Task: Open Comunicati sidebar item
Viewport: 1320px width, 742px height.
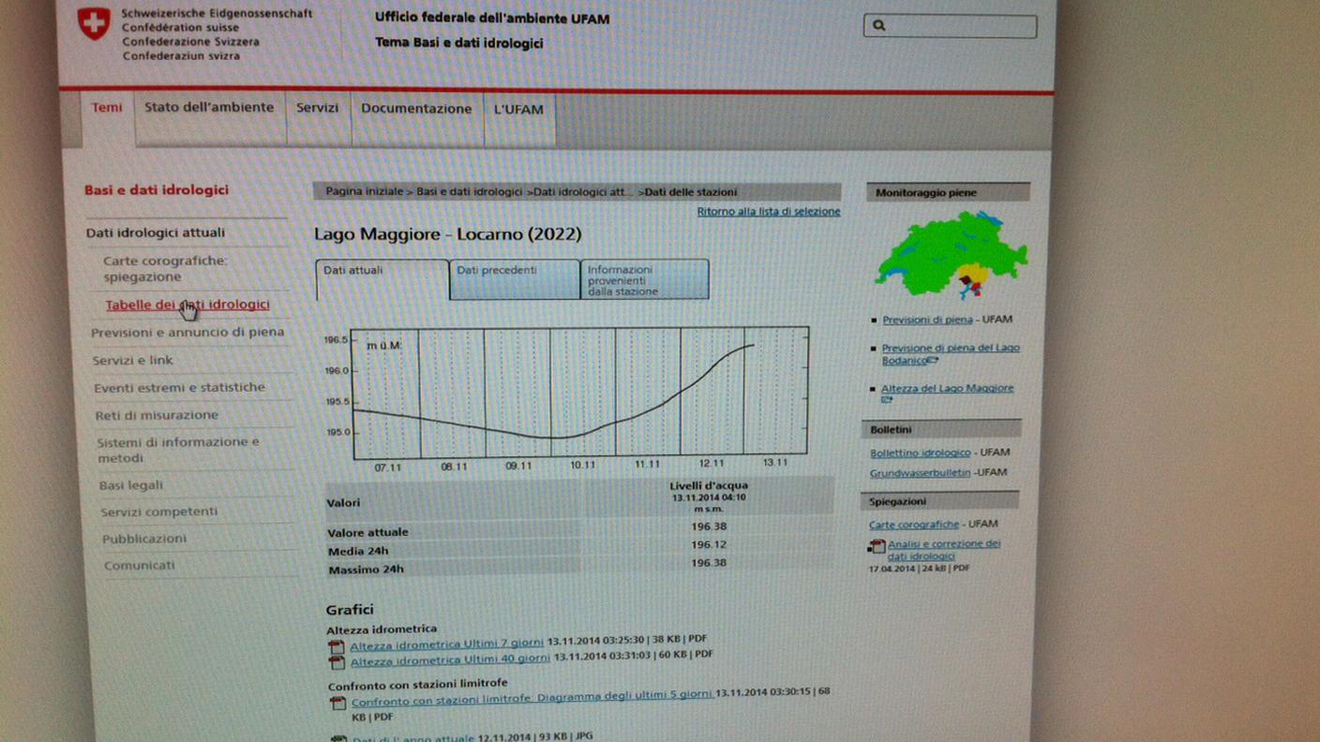Action: pos(140,566)
